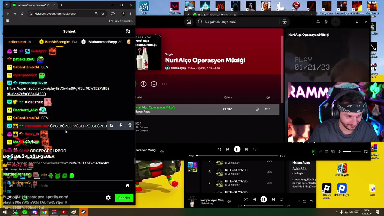Open the Chrome tab search dropdown
384x216 pixels.
7,5
